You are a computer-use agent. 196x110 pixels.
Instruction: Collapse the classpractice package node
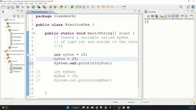(6, 30)
